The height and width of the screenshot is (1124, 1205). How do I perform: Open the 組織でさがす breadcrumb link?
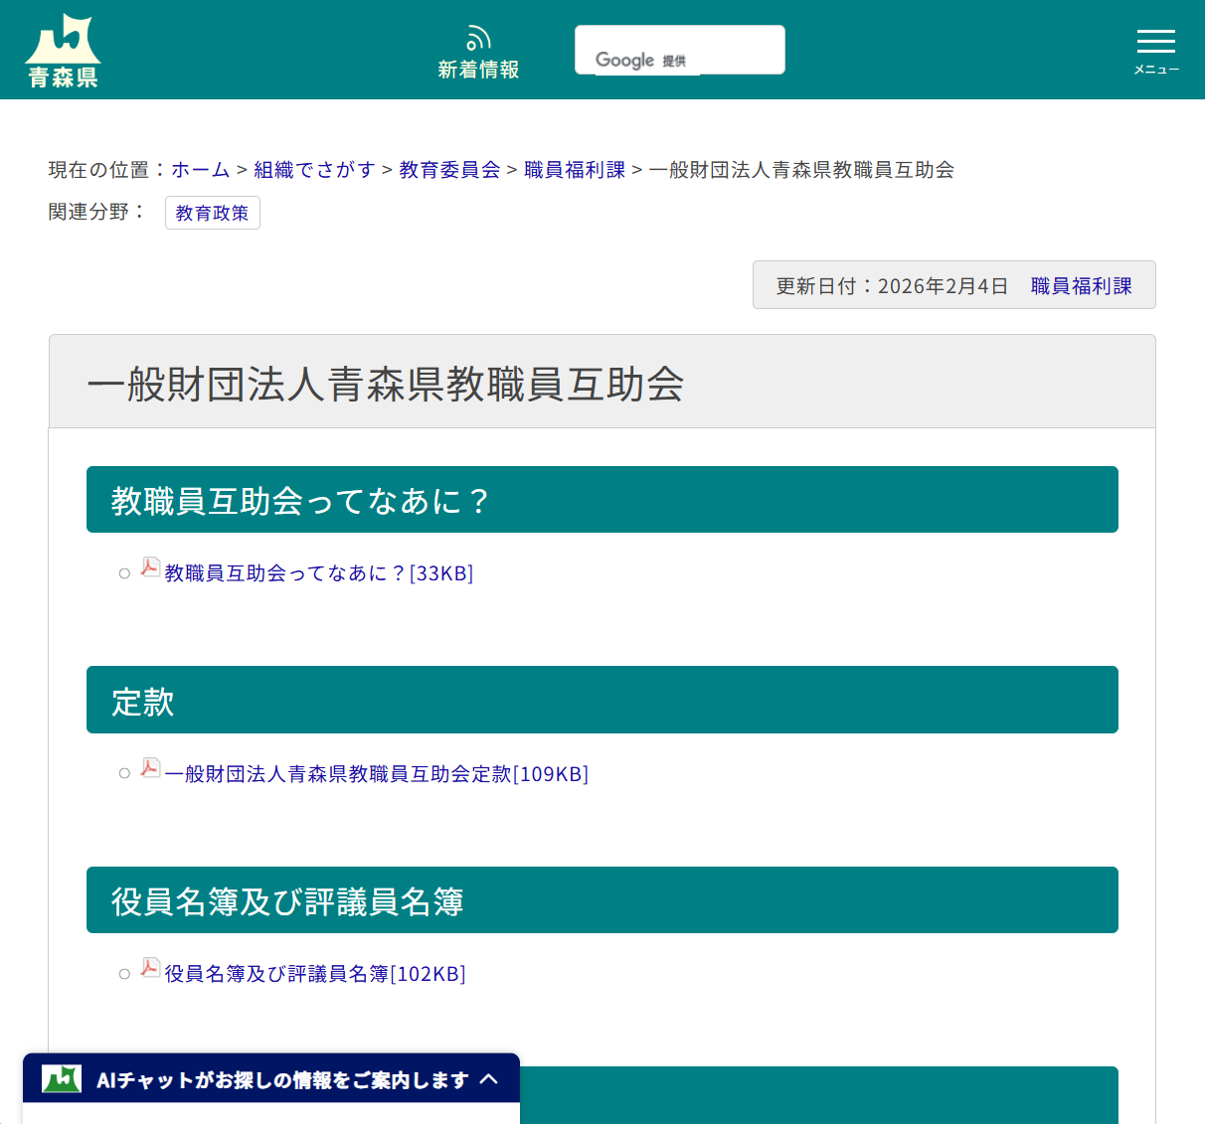[314, 170]
